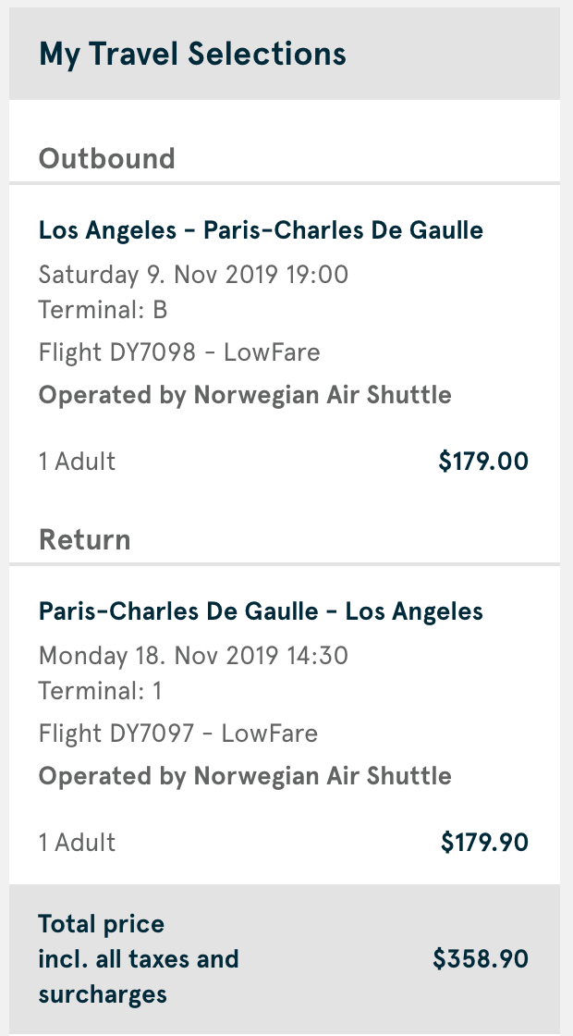Open the Paris to Los Angeles return route title
This screenshot has height=1036, width=573.
(261, 610)
